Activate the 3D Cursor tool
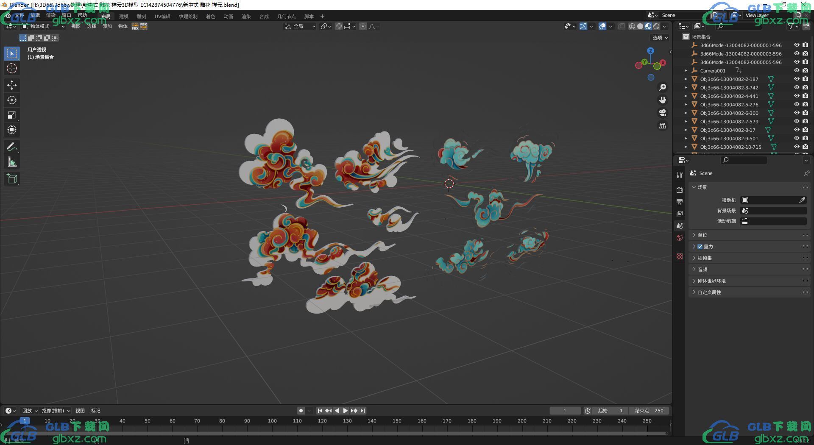Image resolution: width=814 pixels, height=445 pixels. 12,68
